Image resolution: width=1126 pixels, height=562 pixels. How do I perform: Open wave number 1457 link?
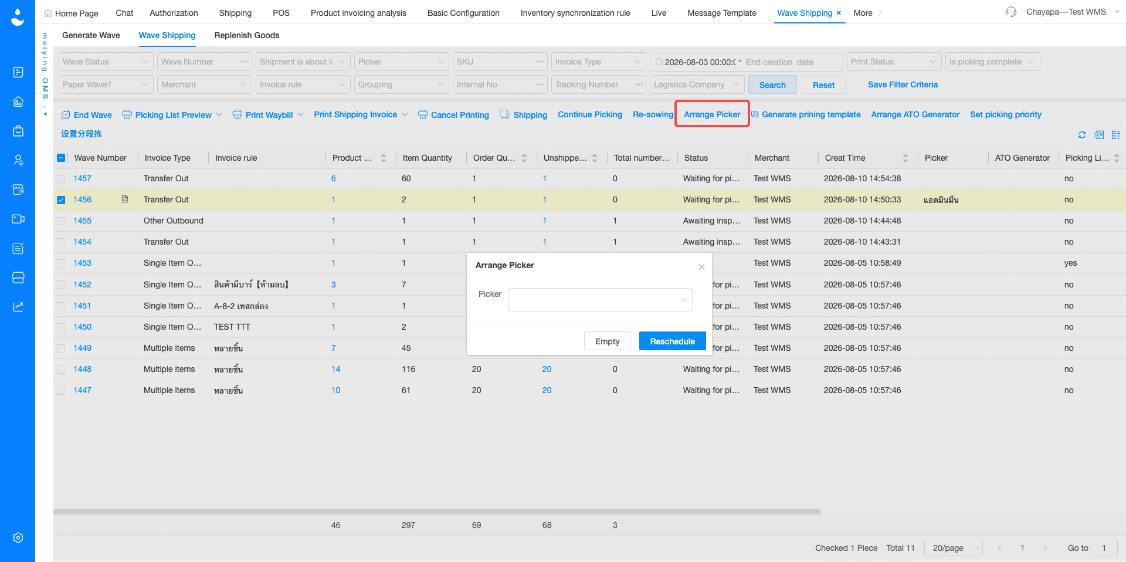(82, 178)
